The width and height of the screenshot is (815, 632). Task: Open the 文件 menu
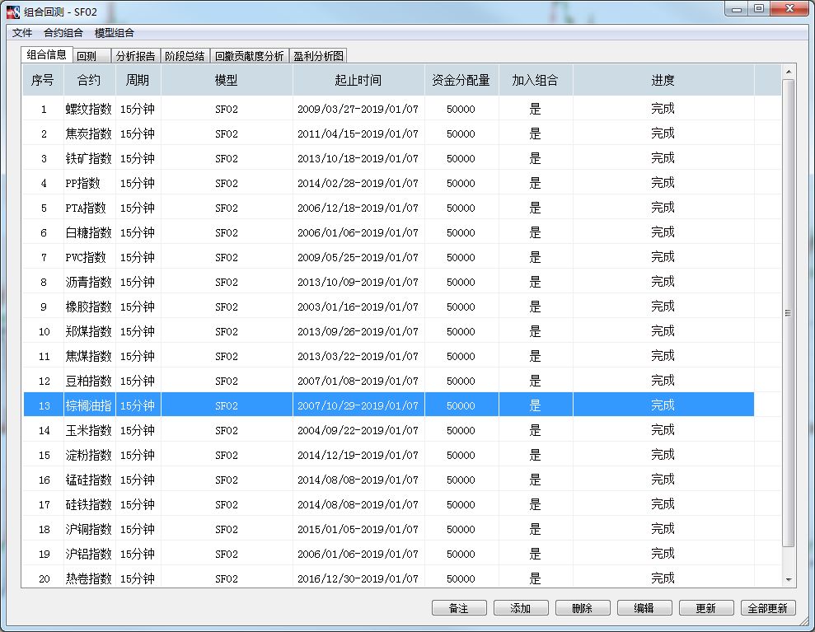click(x=22, y=33)
